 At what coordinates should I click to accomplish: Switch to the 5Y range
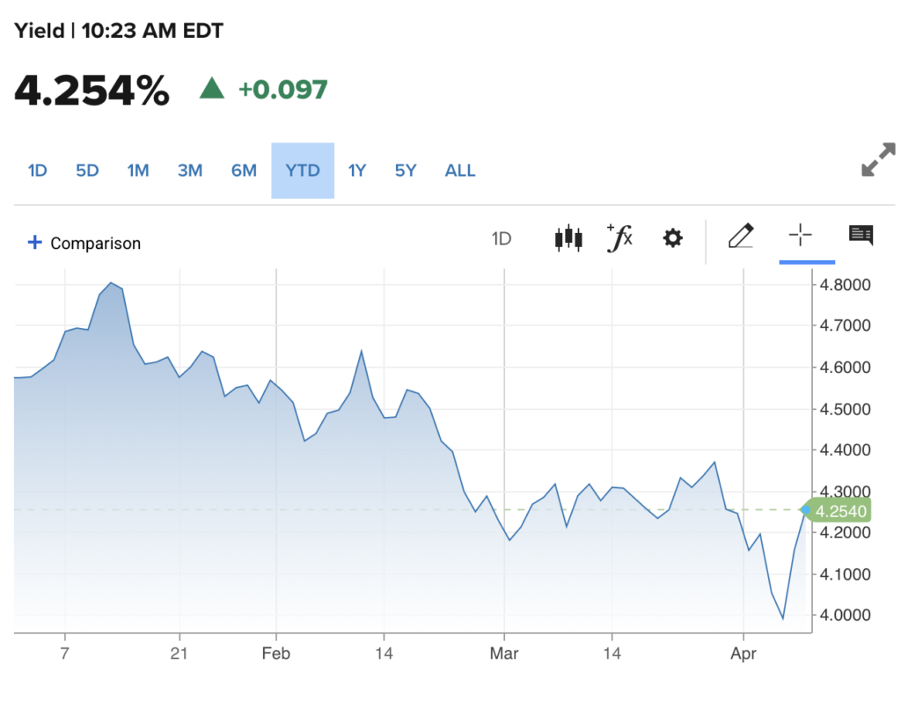click(x=405, y=171)
